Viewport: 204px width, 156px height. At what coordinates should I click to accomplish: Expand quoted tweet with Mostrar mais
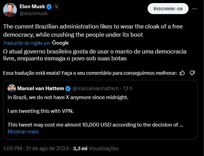[x=23, y=132]
